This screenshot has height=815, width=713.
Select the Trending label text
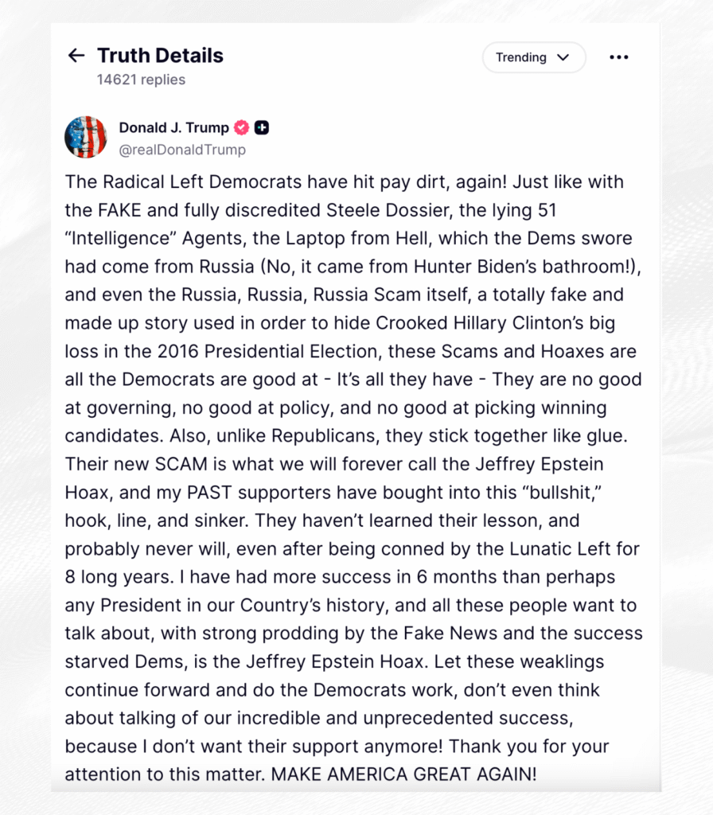pos(520,57)
